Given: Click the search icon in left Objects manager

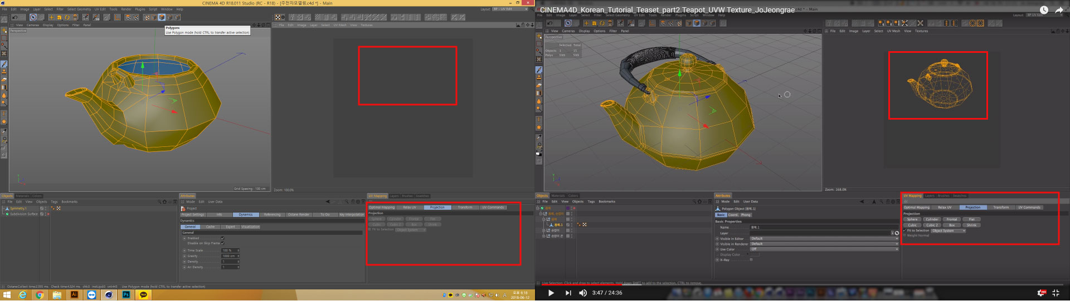Looking at the screenshot, I should click(159, 201).
